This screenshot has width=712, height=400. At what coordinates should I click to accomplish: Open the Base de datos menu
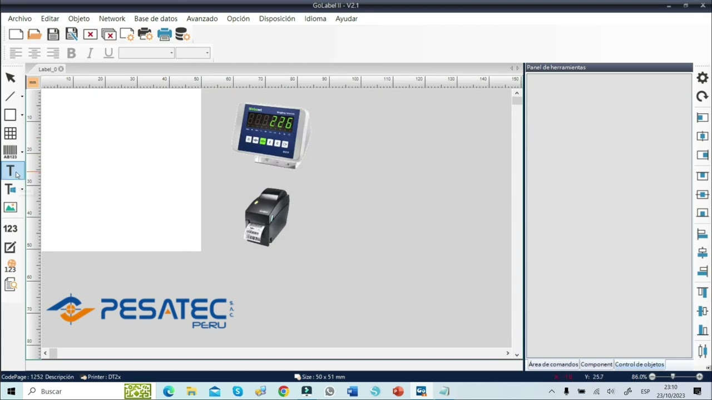click(156, 18)
